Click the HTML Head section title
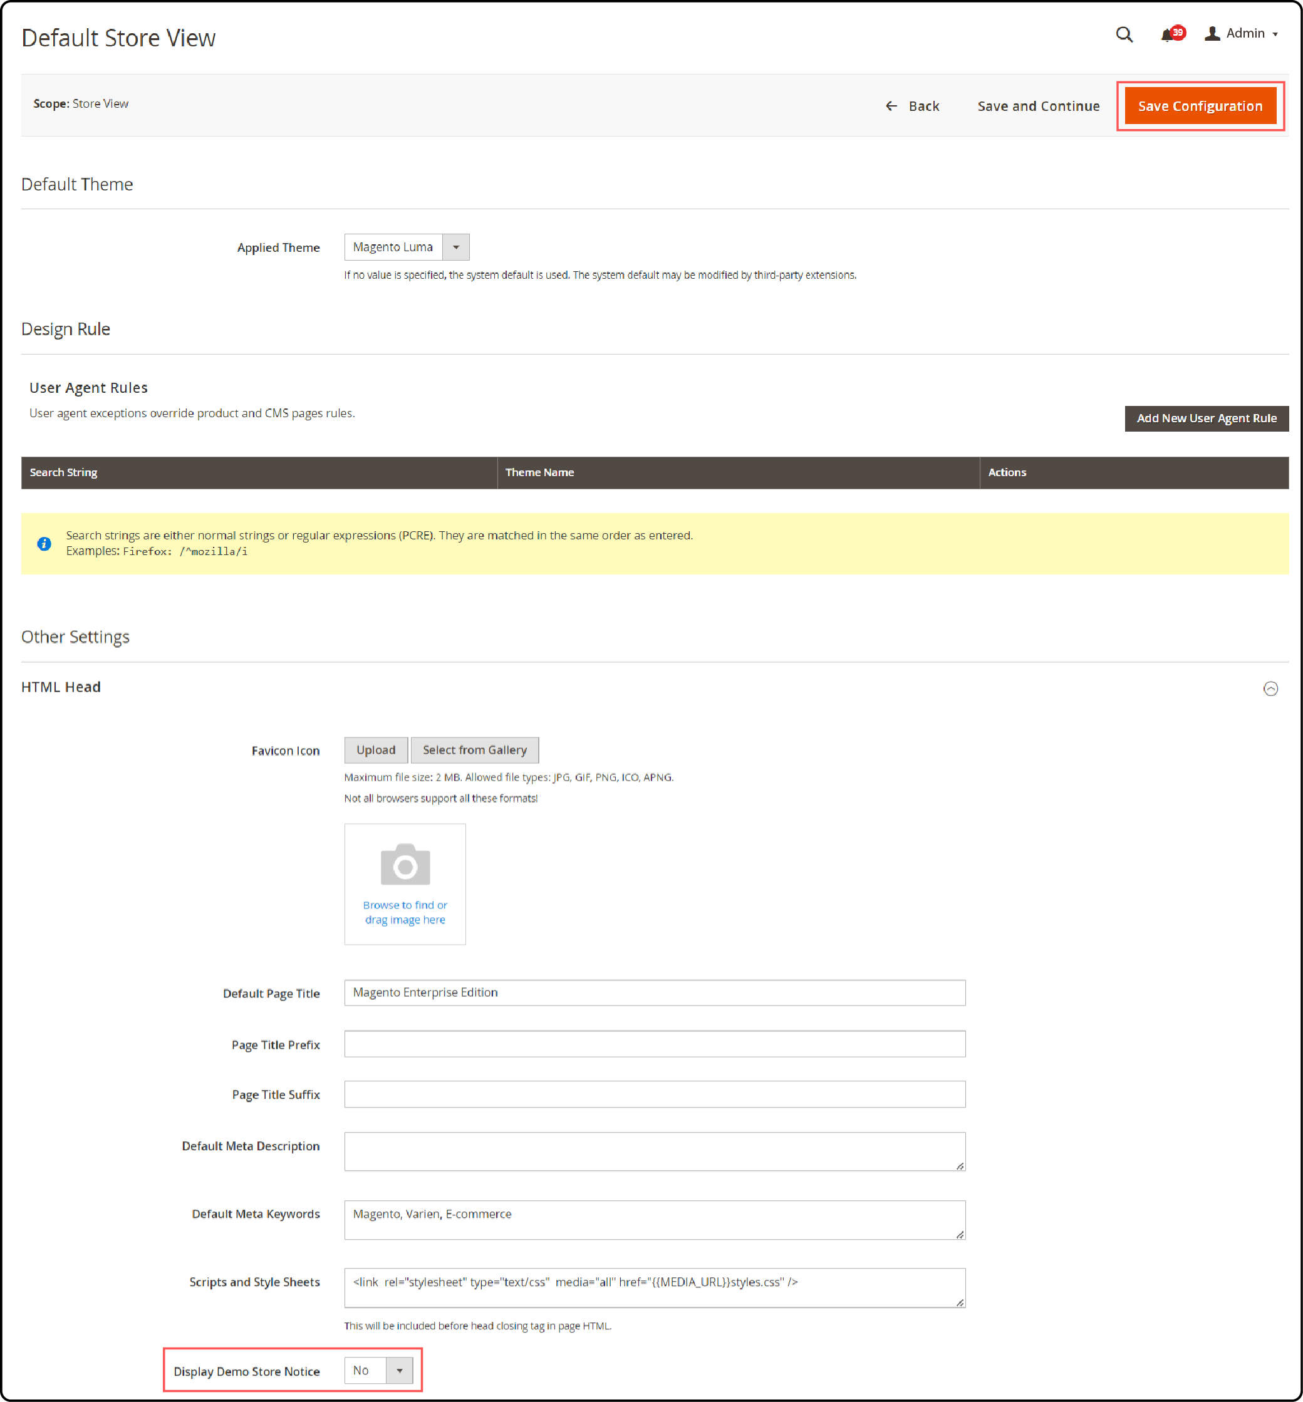 click(61, 687)
